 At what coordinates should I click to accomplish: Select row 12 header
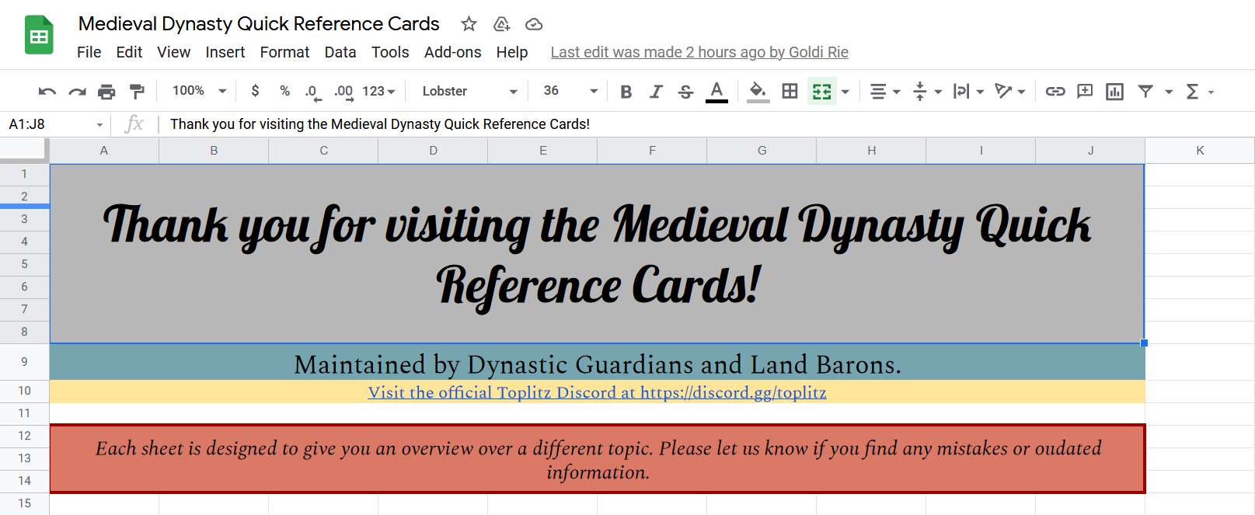(x=24, y=436)
